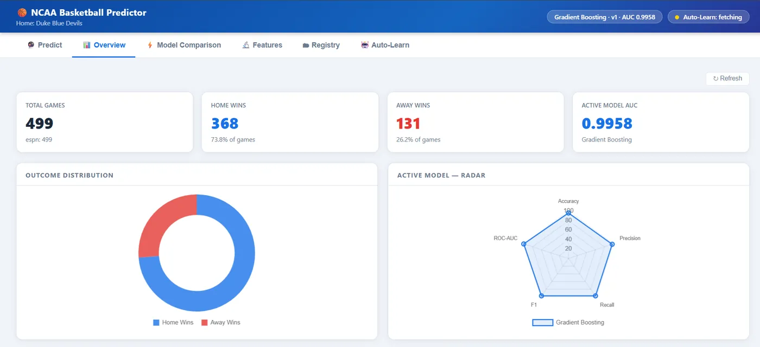Click 'Home: Duke Blue Devils' subtitle
760x347 pixels.
click(x=49, y=24)
